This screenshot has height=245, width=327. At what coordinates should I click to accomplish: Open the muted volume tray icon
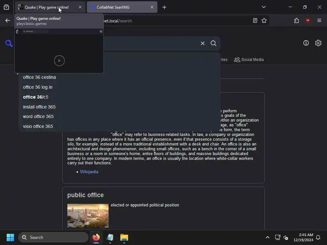pyautogui.click(x=286, y=237)
